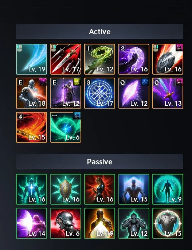Choose the chest armor plate passive Lv. 15
Screen dimensions: 192x250
(x=168, y=223)
